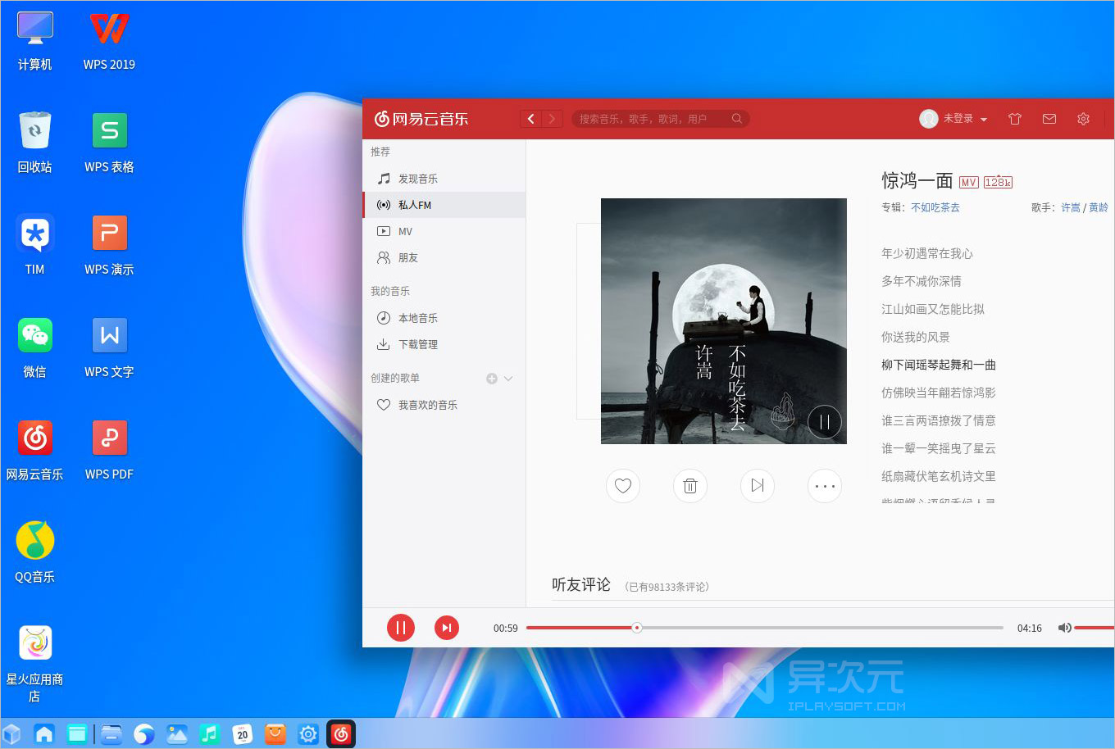This screenshot has width=1115, height=749.
Task: Expand the 创建的歌单 playlist list
Action: click(510, 378)
